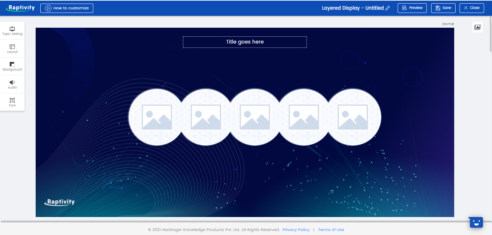The image size is (492, 235).
Task: Select the Layout sidebar icon
Action: point(12,48)
